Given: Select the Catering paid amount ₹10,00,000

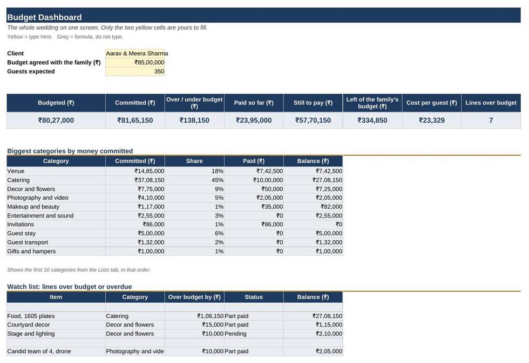Looking at the screenshot, I should pos(254,180).
